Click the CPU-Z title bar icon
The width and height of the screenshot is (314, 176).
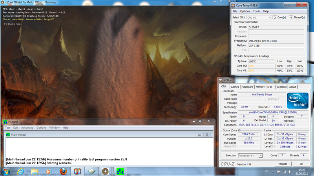(x=221, y=80)
